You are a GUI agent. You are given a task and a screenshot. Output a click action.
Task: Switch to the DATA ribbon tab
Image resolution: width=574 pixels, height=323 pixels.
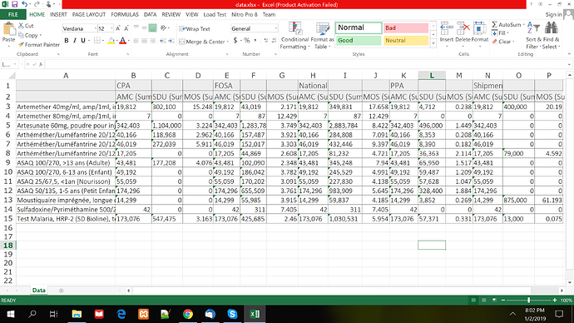coord(150,15)
